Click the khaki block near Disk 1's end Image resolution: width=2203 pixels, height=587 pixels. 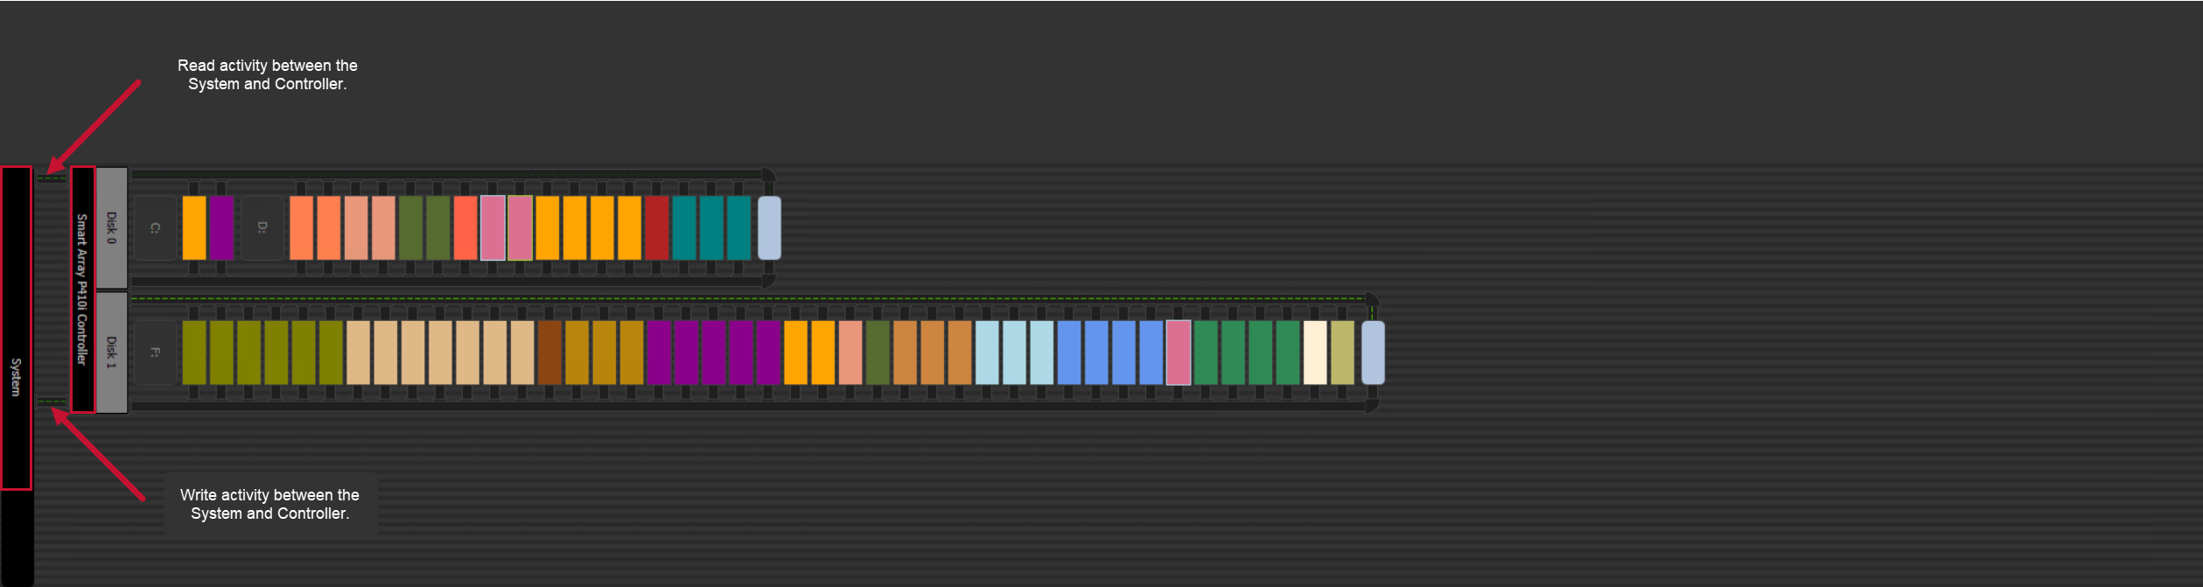[x=1342, y=353]
